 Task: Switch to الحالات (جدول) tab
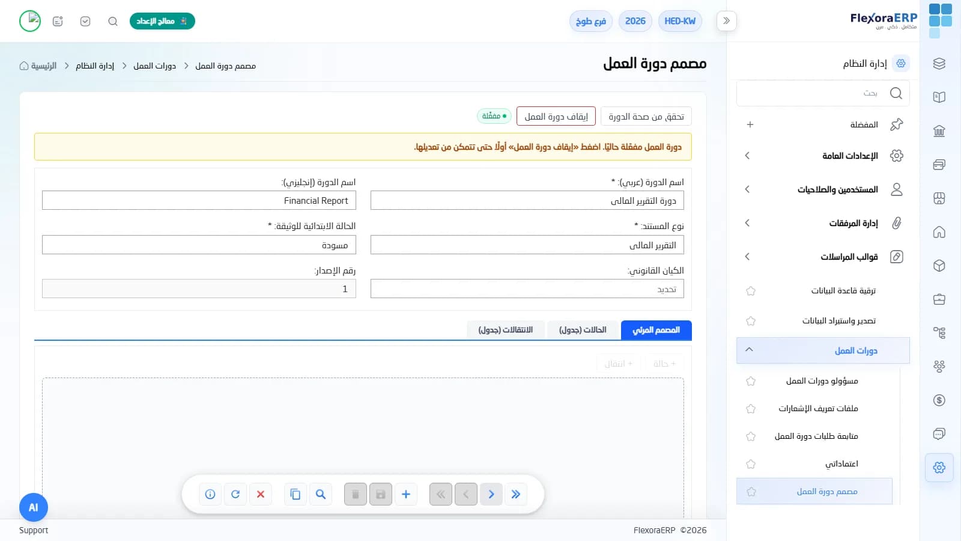[583, 330]
